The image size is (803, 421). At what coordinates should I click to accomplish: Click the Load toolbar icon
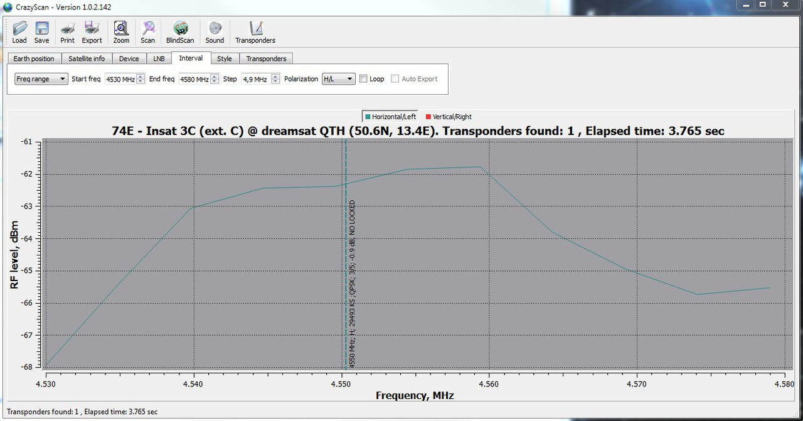coord(19,29)
